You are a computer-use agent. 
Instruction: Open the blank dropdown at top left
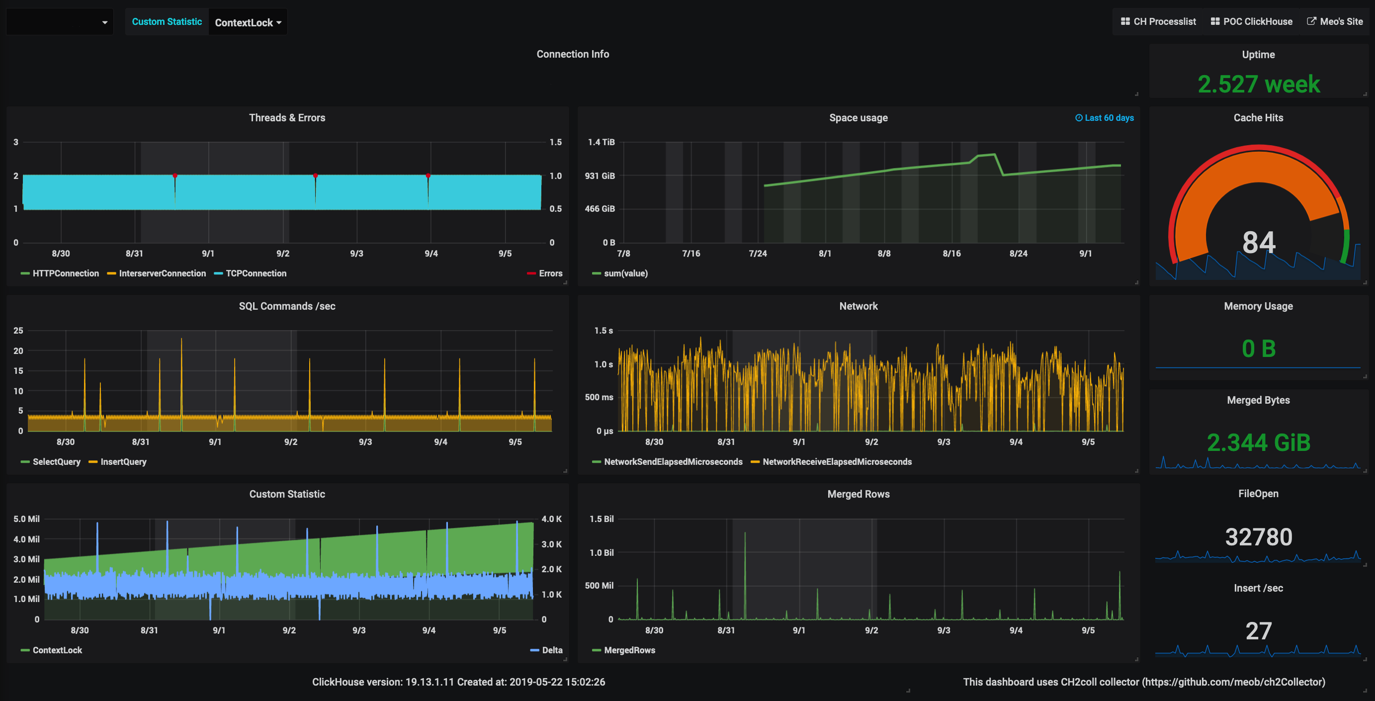click(x=60, y=22)
